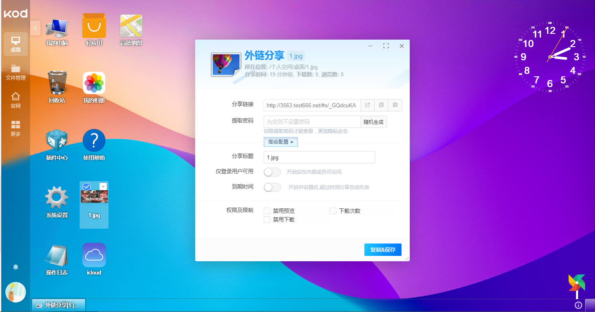The height and width of the screenshot is (312, 595).
Task: Click the notification bell in sidebar
Action: (16, 267)
